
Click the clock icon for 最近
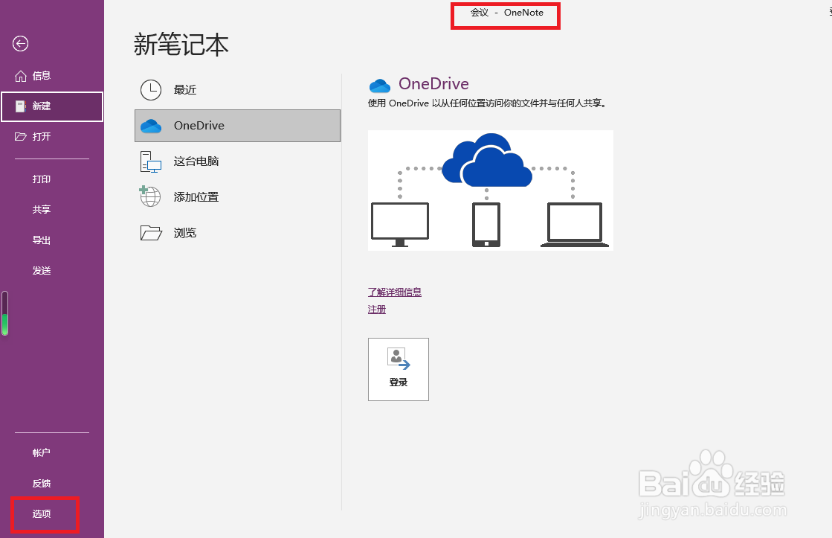point(151,90)
